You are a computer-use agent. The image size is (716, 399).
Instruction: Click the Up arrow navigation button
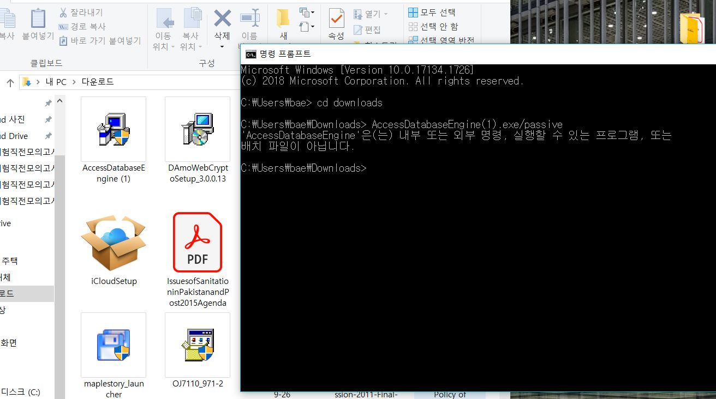(10, 82)
